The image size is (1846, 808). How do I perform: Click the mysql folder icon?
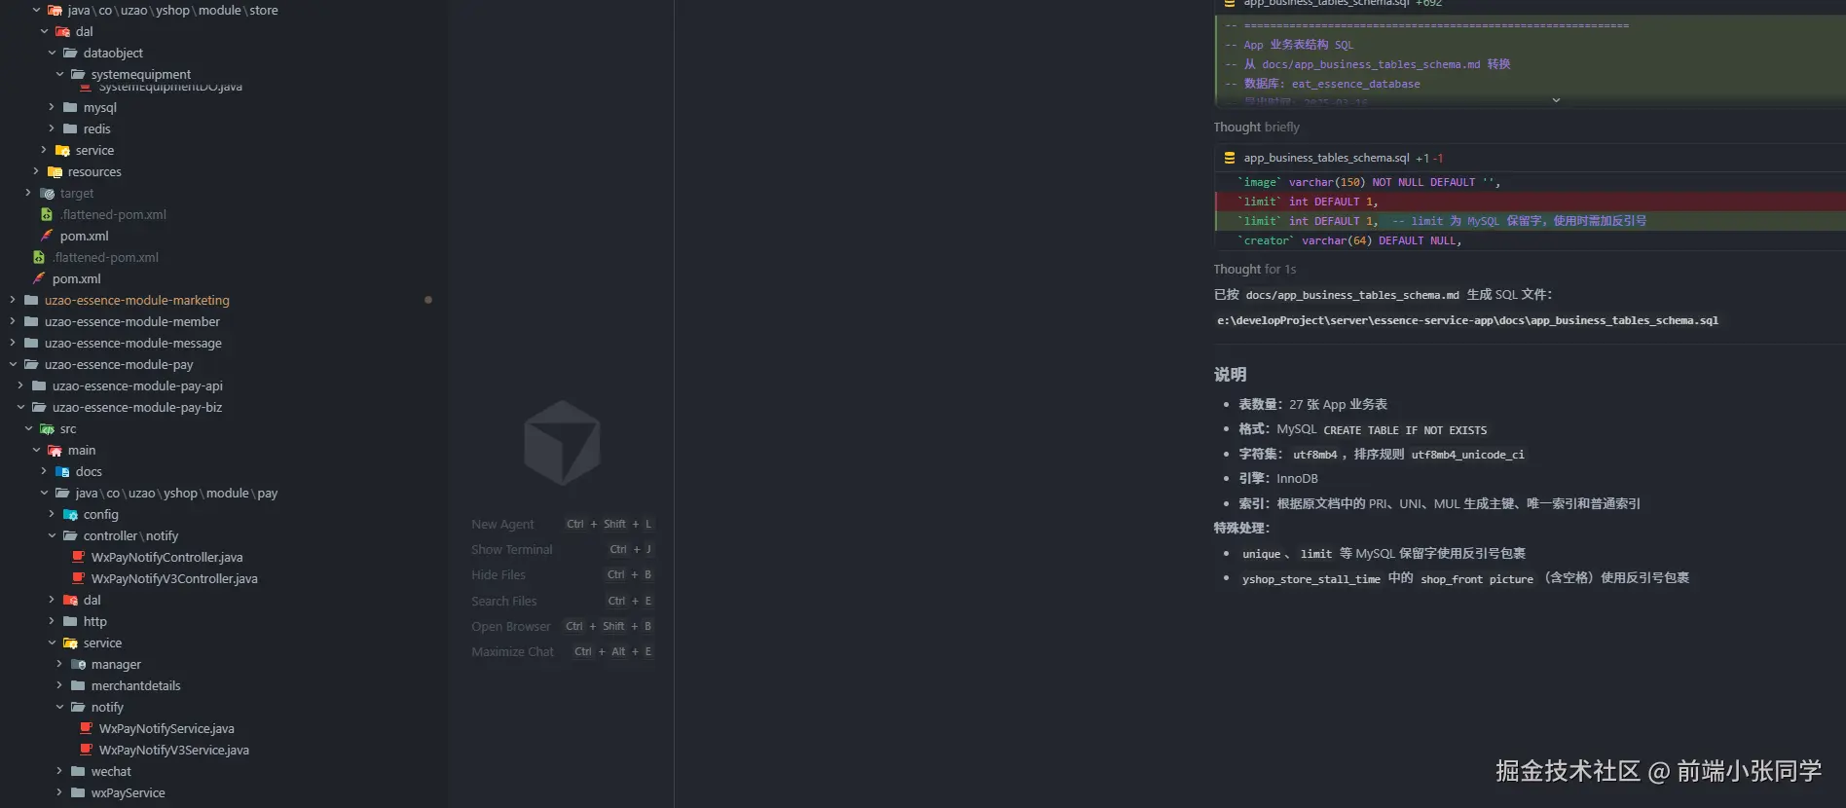click(70, 107)
